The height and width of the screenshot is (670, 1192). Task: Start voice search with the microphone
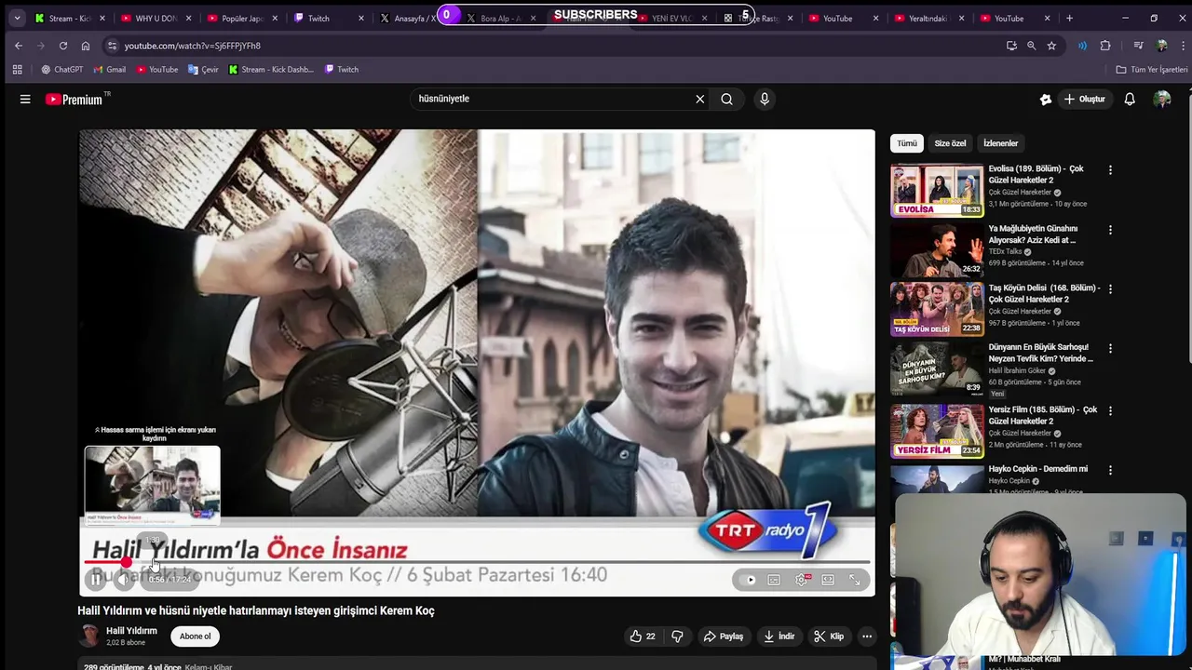click(765, 99)
